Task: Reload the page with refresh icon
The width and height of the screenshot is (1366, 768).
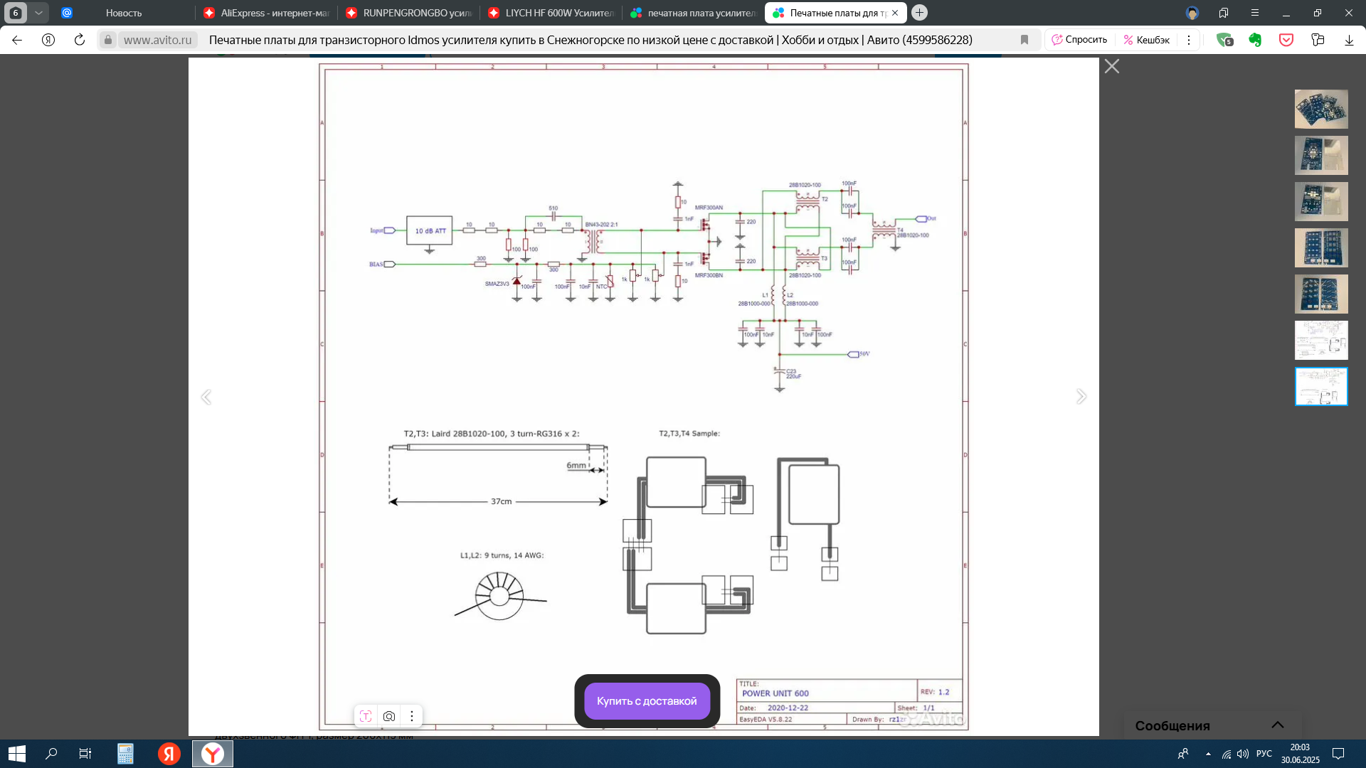Action: point(80,40)
